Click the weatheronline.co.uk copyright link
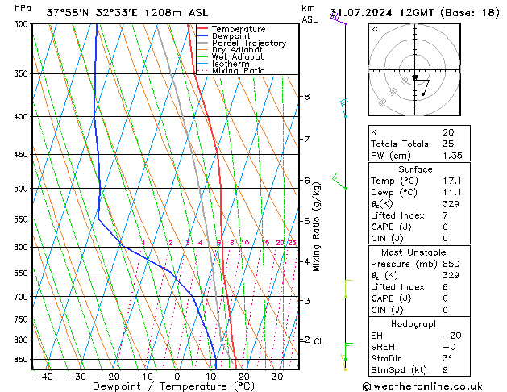 (422, 386)
